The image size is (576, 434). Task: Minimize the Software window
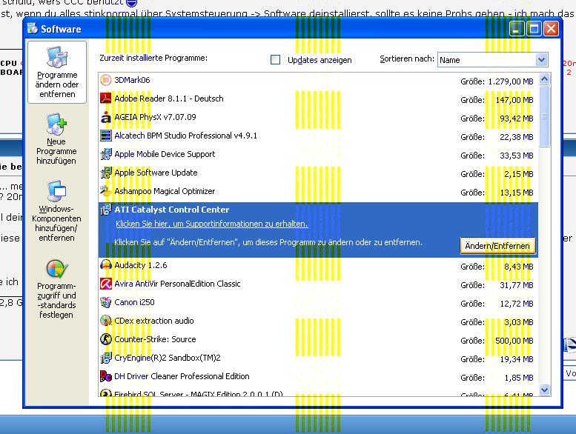click(517, 29)
